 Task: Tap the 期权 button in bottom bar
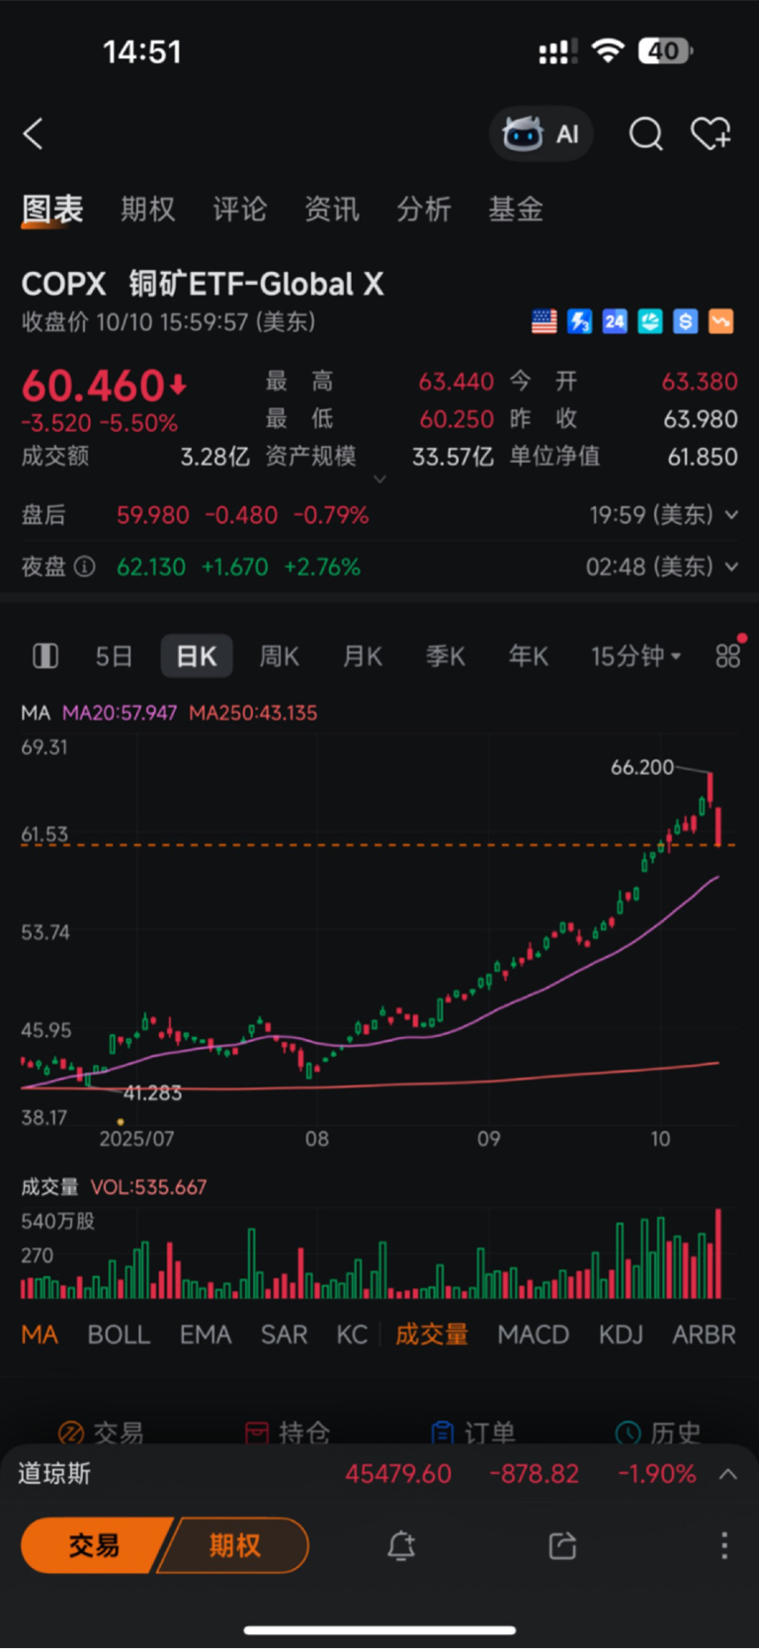pos(235,1545)
